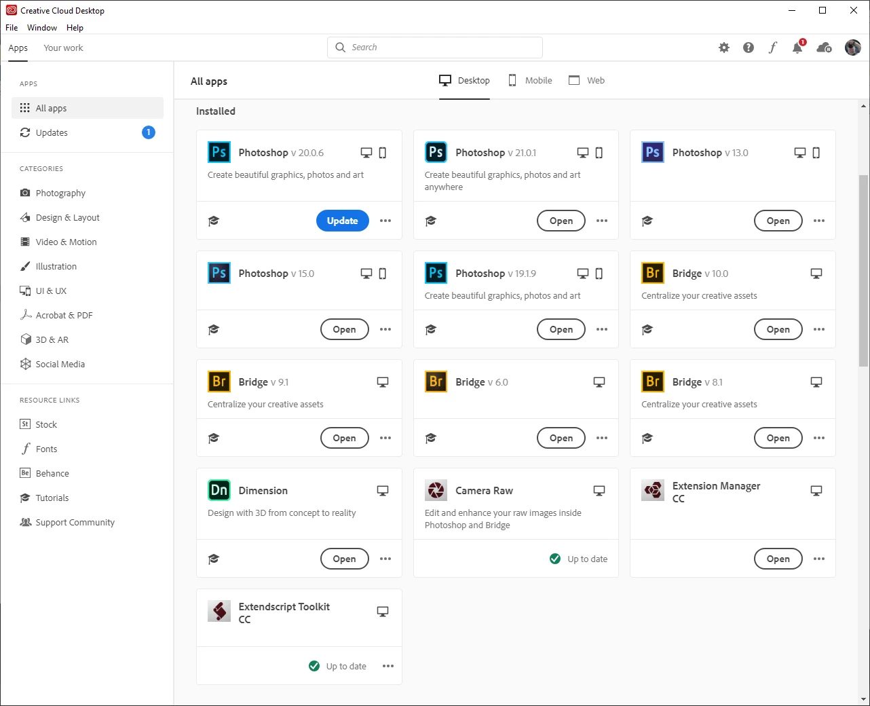Select the Design & Layout category
This screenshot has height=706, width=870.
click(88, 217)
